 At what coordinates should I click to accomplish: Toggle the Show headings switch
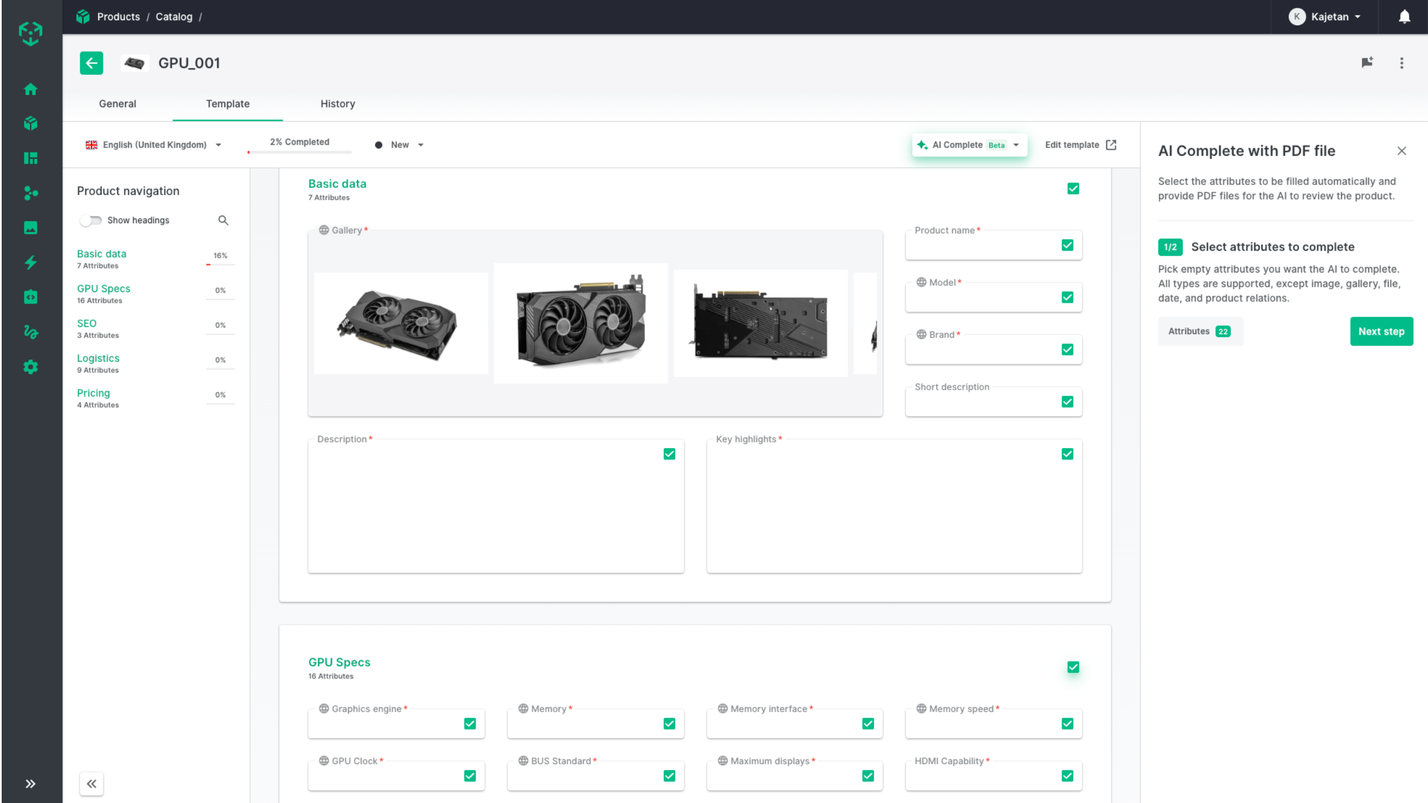(x=90, y=220)
